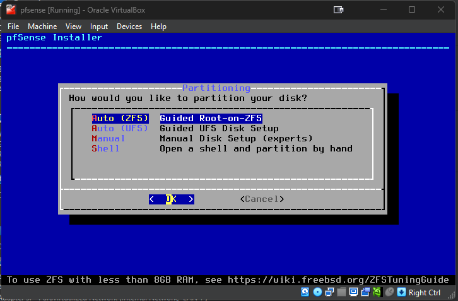
Task: Open the network adapters status icon
Action: pos(329,292)
